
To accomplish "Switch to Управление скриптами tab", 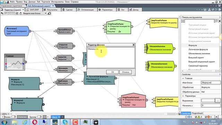I will [x=11, y=6].
